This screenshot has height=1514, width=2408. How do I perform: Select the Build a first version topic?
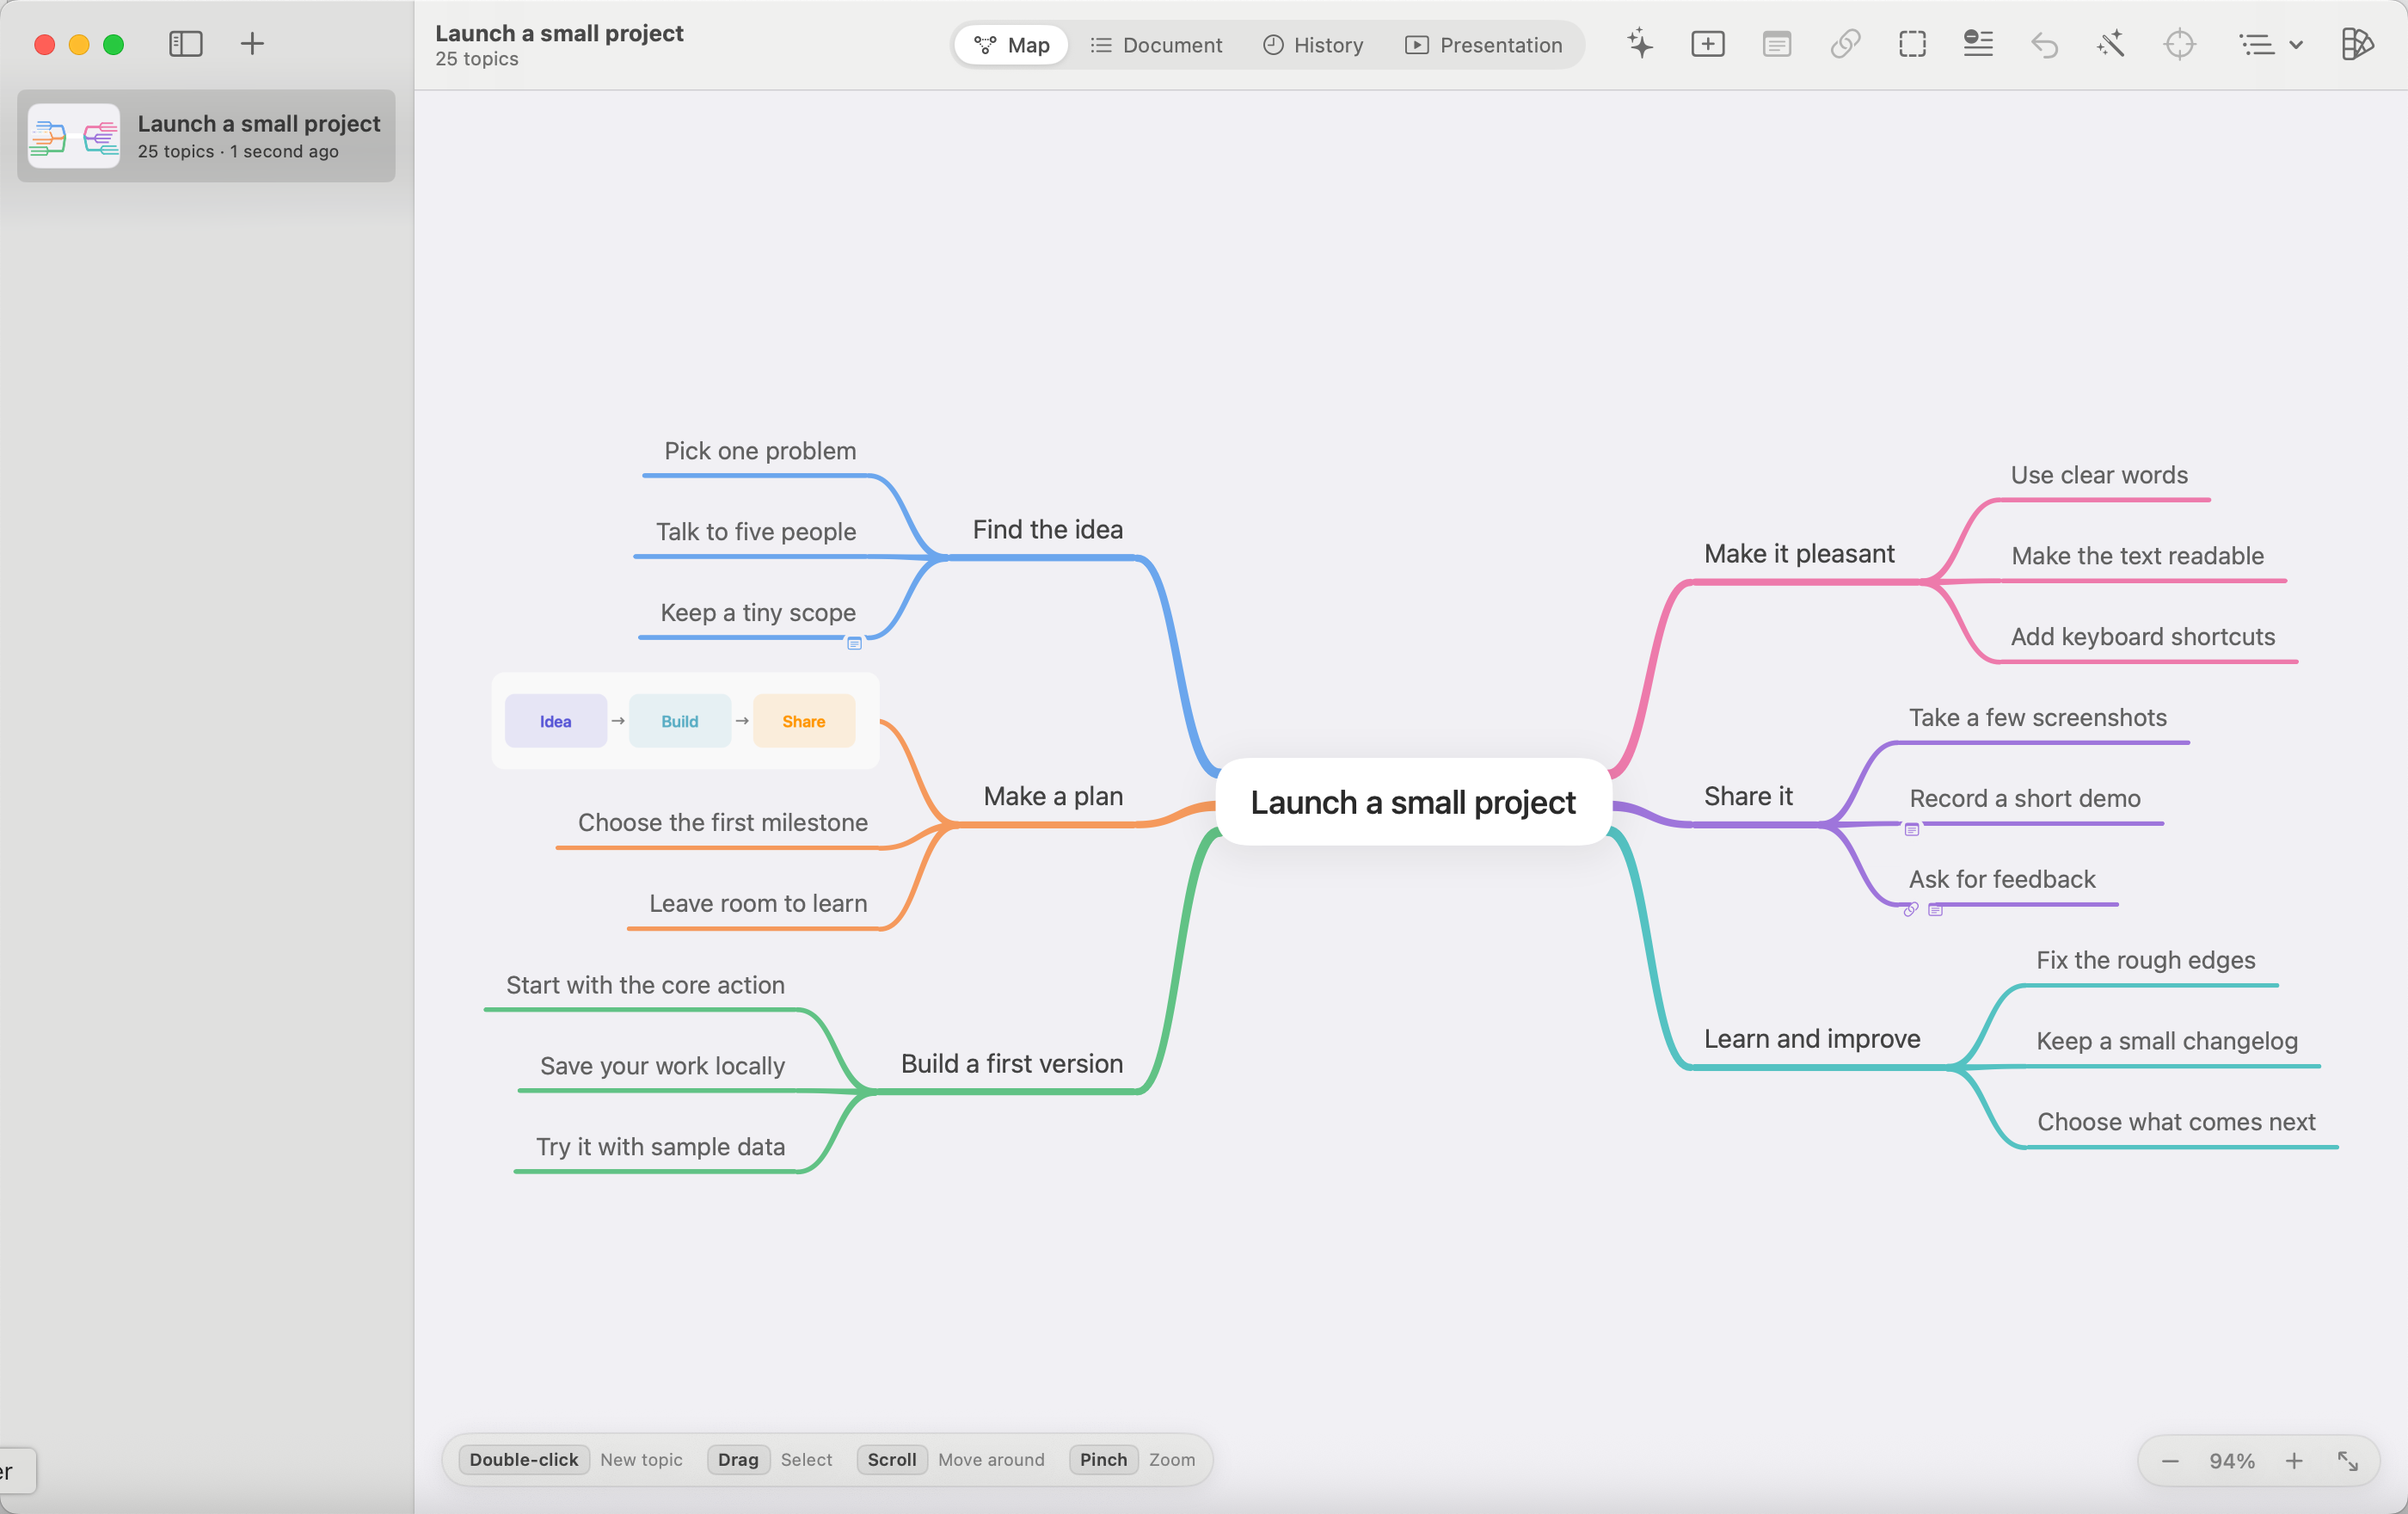(1011, 1064)
